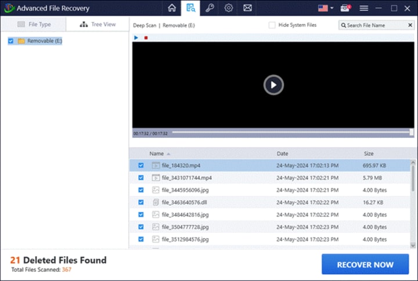Enable Hide System Files checkbox

pos(272,25)
